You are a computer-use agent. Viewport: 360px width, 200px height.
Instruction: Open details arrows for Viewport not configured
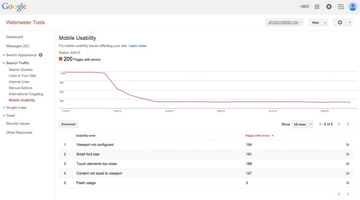coord(347,145)
